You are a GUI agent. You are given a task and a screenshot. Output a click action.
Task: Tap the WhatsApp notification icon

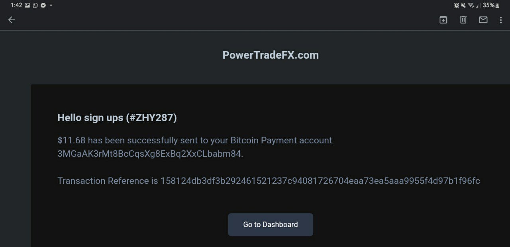35,6
